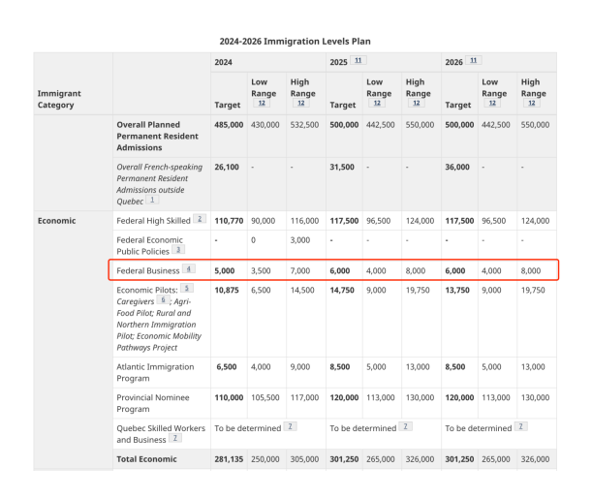Click the 'Federal Business' row label
Screen dimensions: 592x499
tap(148, 270)
